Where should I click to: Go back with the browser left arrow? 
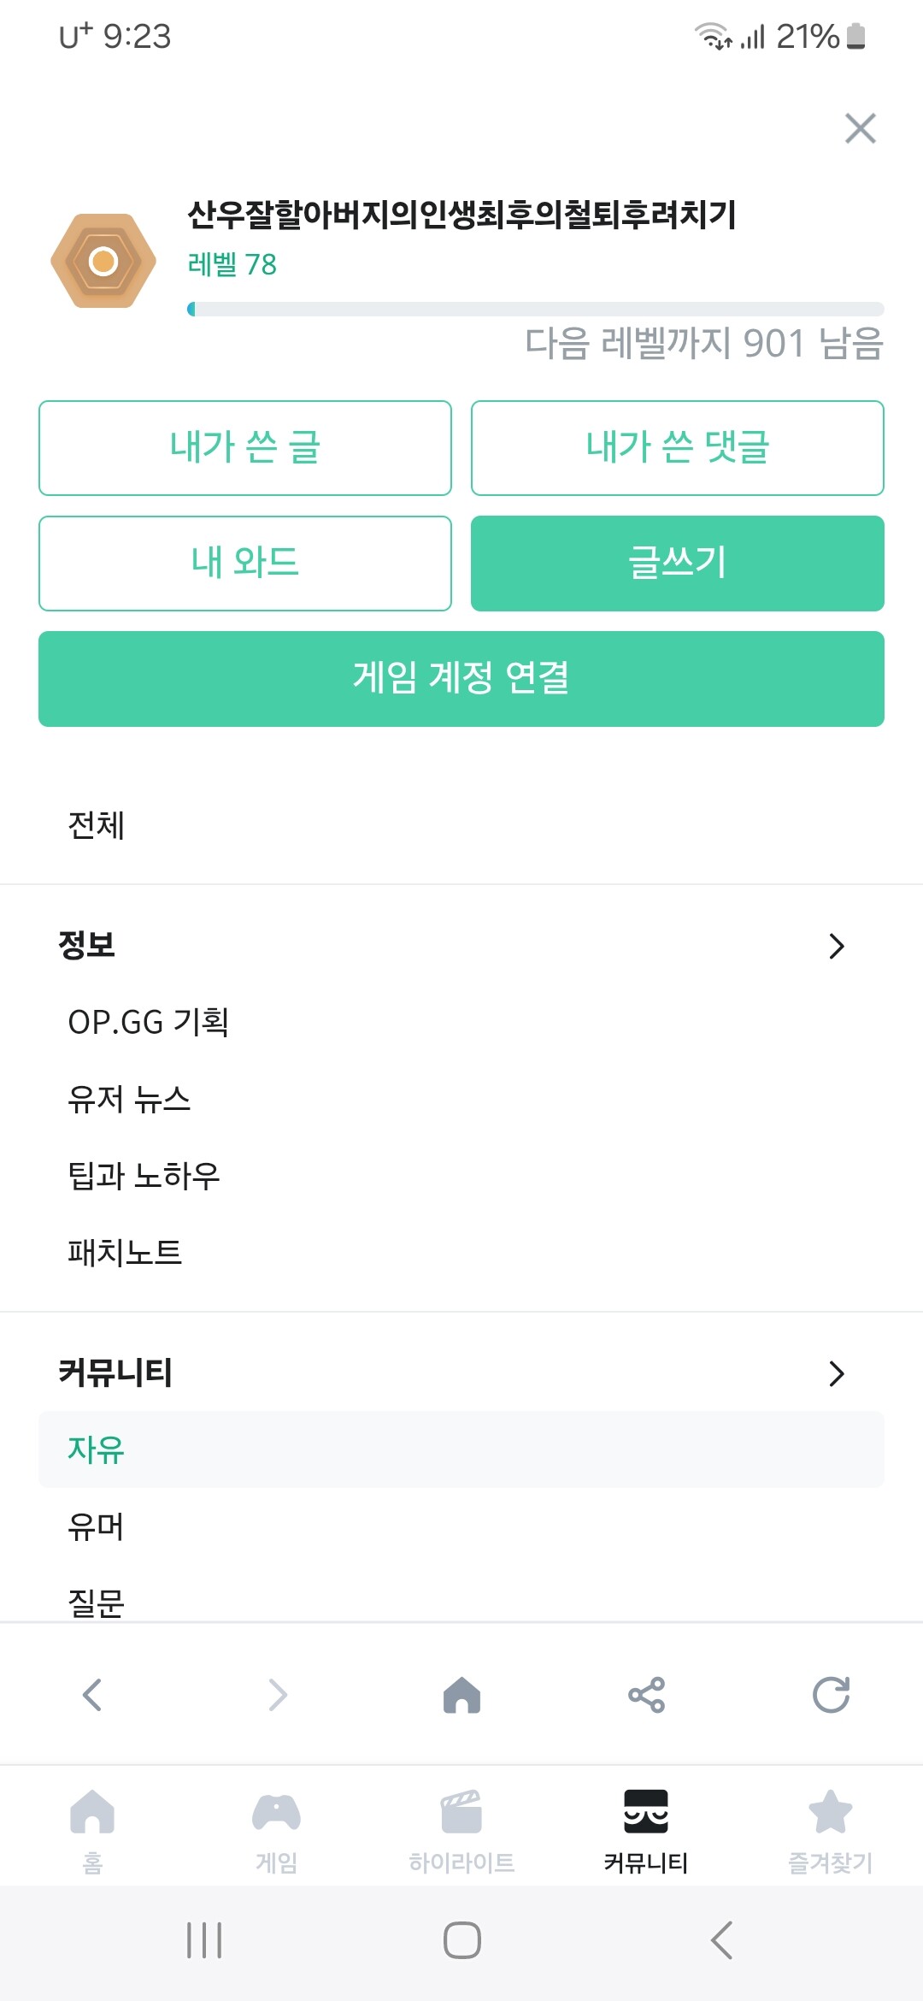coord(92,1695)
